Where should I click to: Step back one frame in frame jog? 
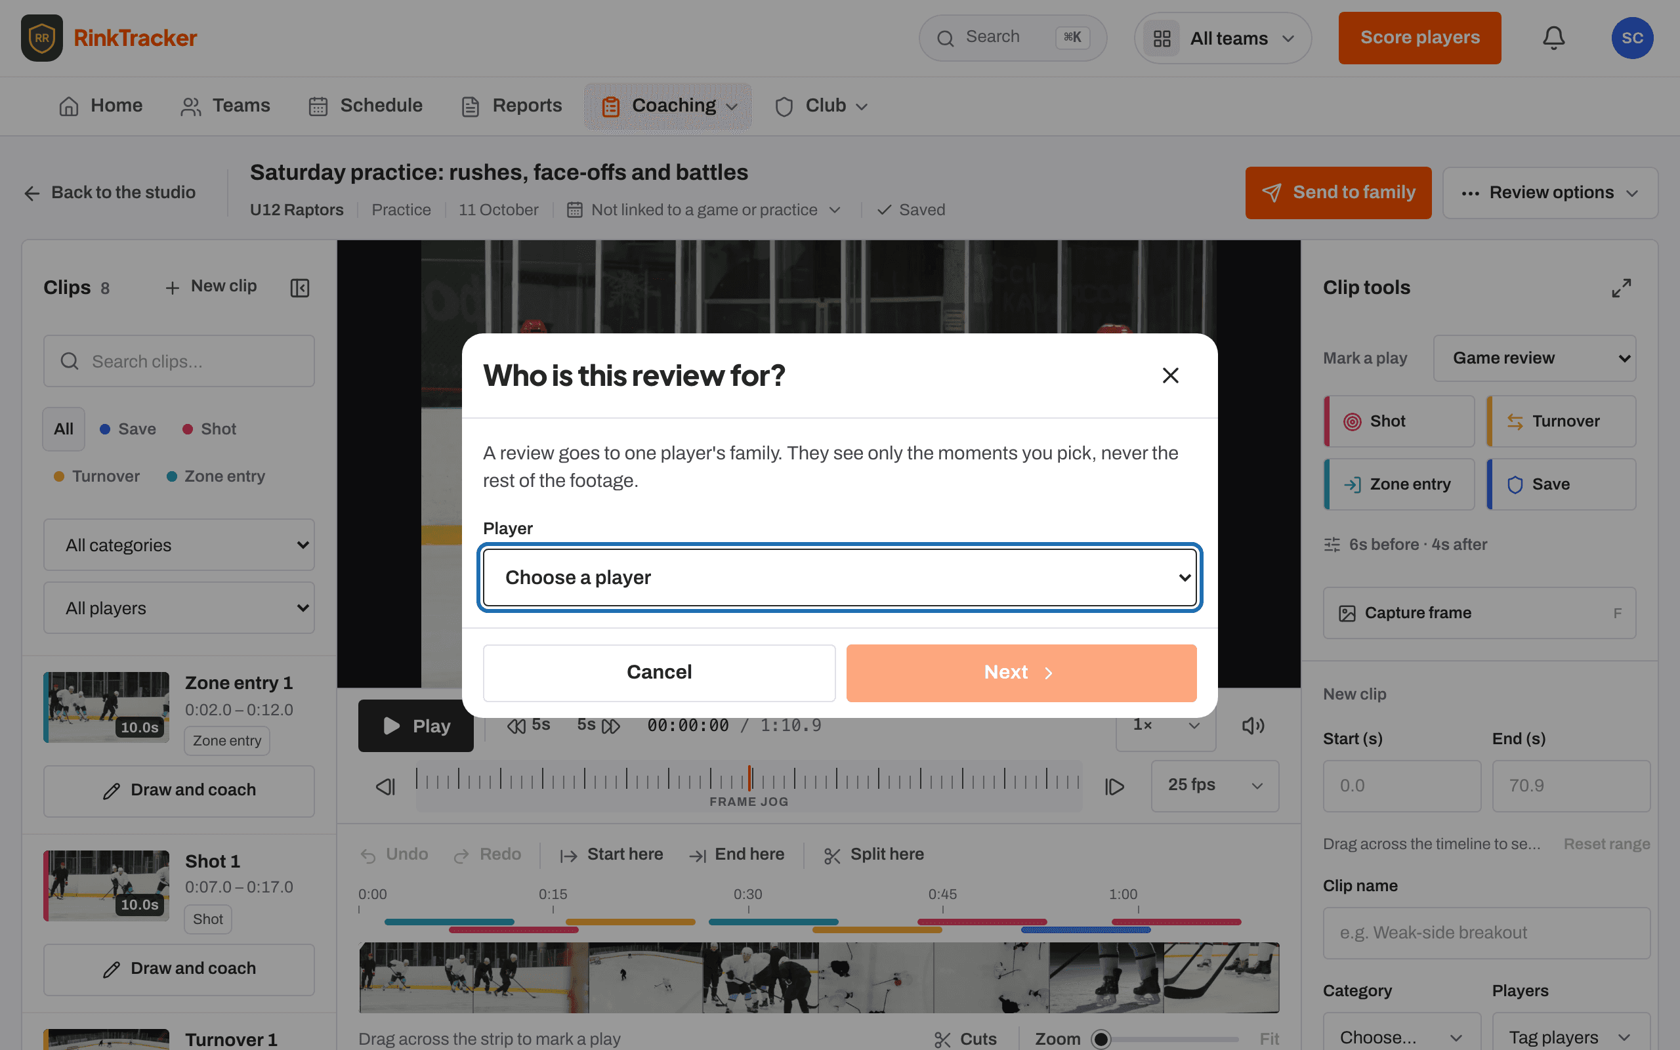(386, 786)
